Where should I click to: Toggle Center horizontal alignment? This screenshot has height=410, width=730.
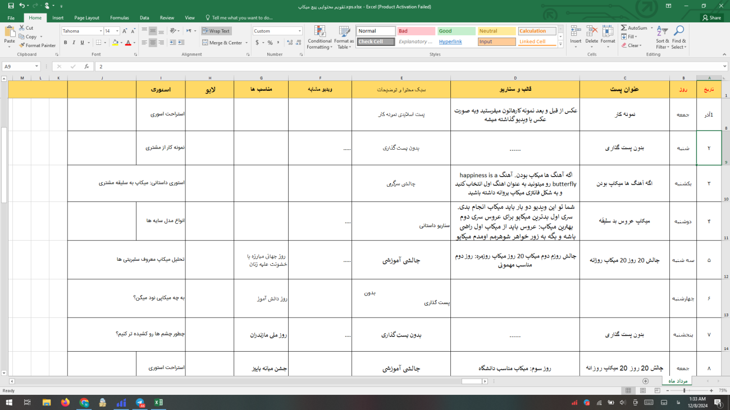153,43
